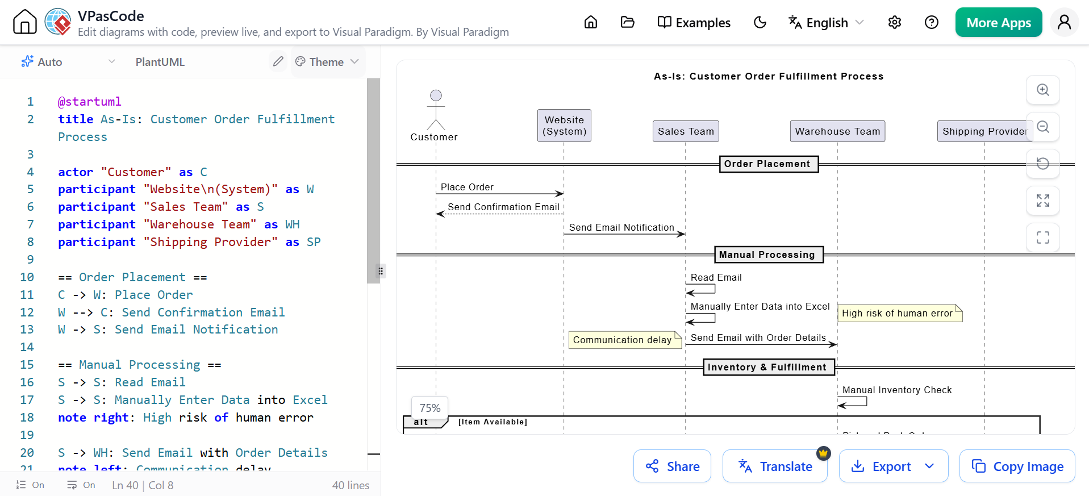Click the diagram title text

pyautogui.click(x=769, y=76)
